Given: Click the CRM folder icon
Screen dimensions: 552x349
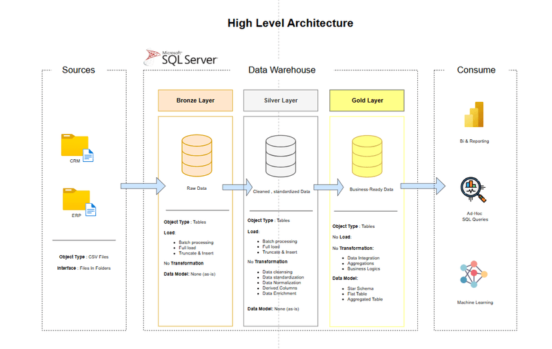Looking at the screenshot, I should [77, 147].
